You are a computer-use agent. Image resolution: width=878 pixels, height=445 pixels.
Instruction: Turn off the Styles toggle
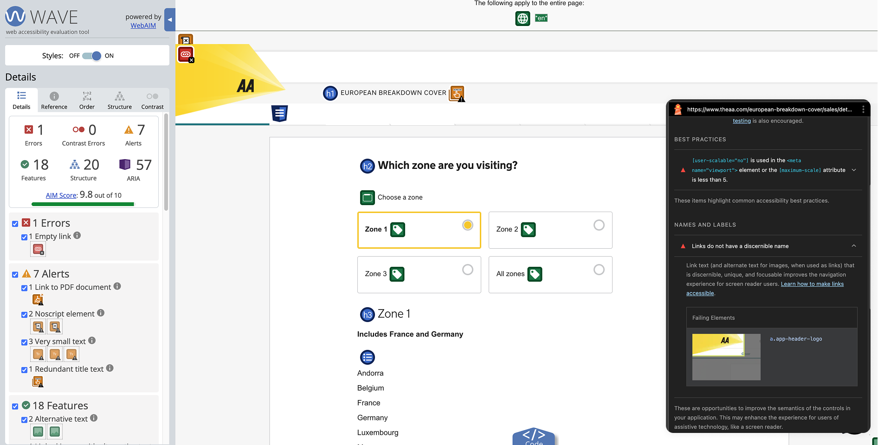[x=90, y=55]
